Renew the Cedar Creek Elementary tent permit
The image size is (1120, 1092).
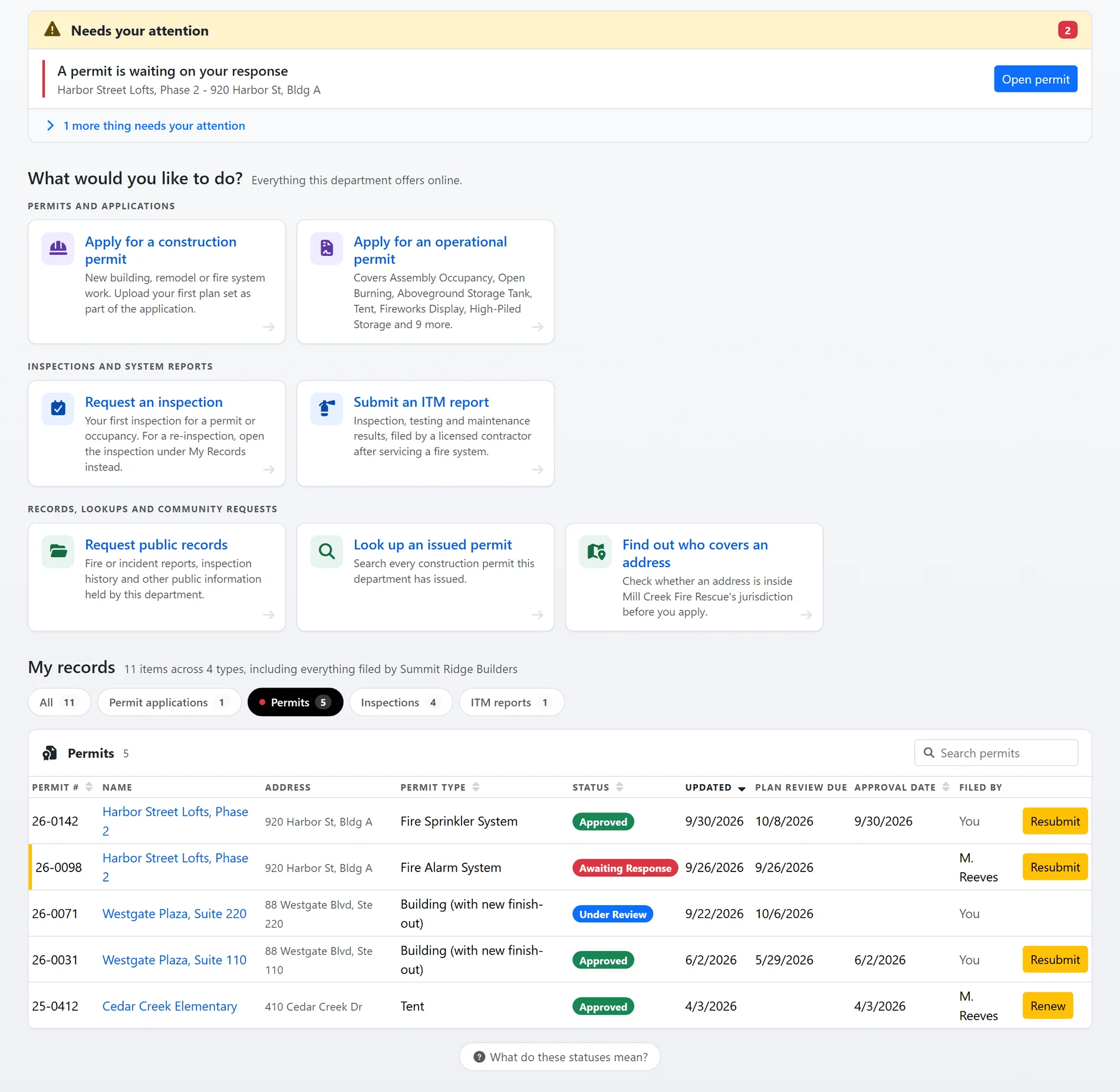1047,1006
